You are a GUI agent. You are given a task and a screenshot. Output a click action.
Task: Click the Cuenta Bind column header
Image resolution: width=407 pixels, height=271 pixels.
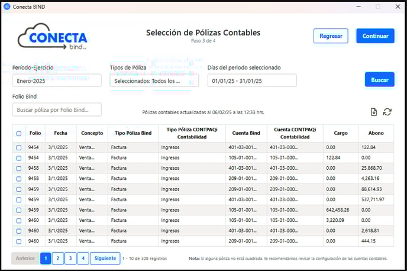coord(246,133)
